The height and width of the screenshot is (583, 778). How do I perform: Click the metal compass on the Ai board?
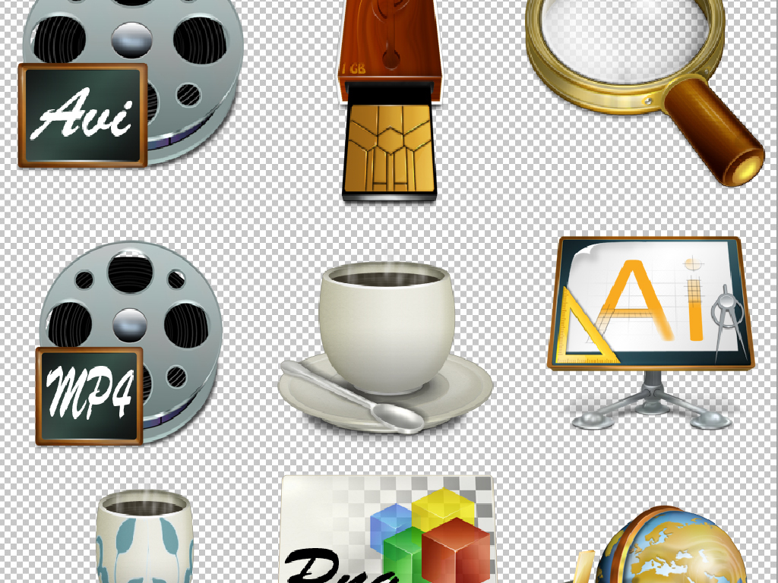[720, 317]
